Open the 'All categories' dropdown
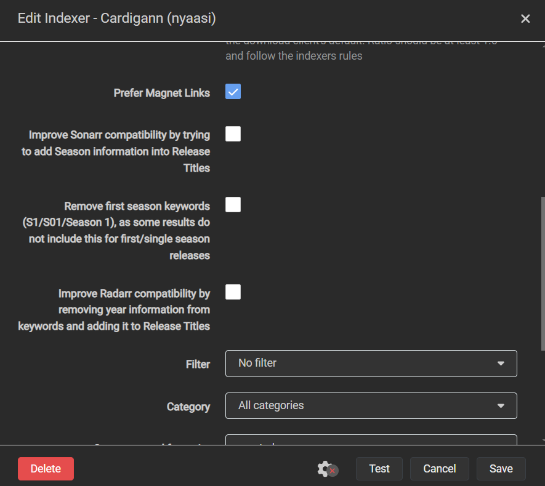 371,406
